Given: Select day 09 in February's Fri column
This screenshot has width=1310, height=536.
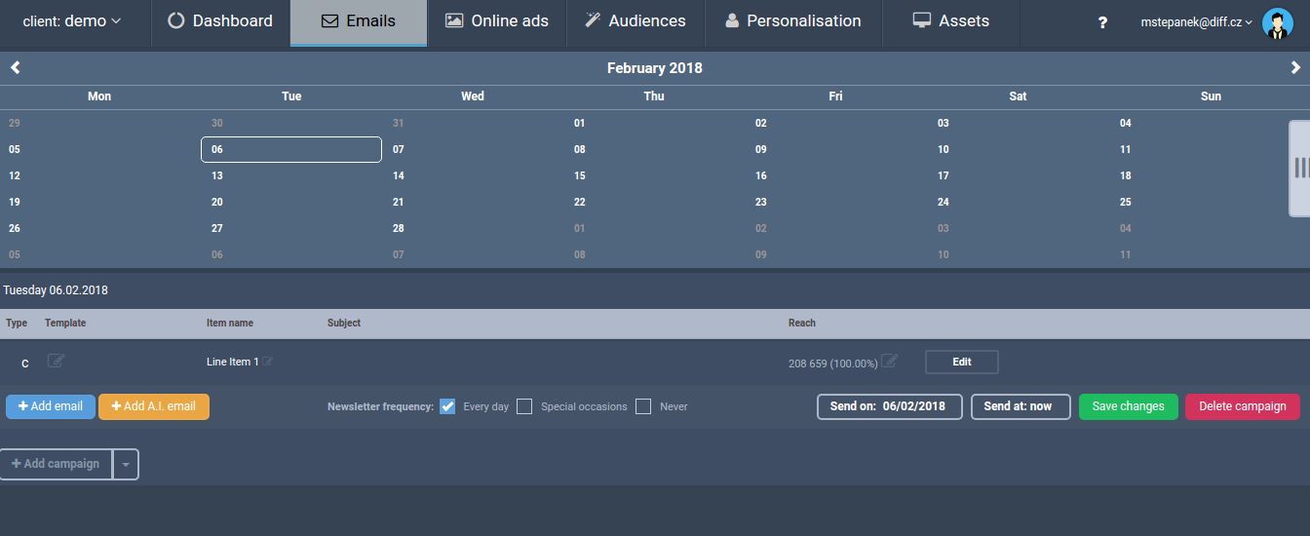Looking at the screenshot, I should tap(761, 149).
